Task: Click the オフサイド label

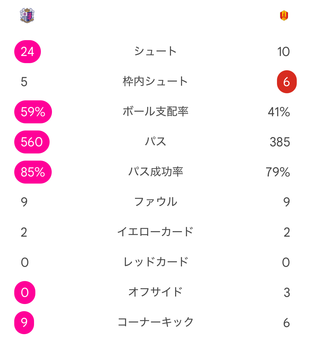Action: 155,292
